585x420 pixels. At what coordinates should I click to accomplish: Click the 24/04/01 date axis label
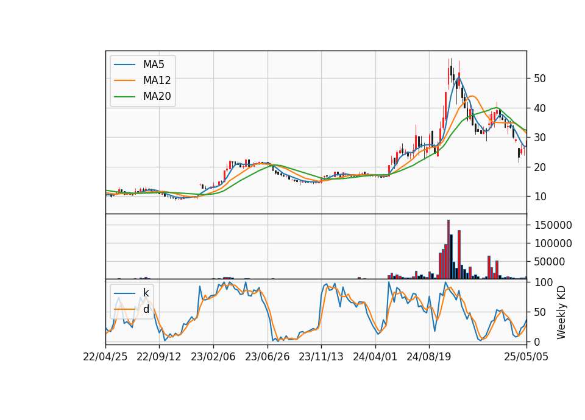pyautogui.click(x=375, y=357)
